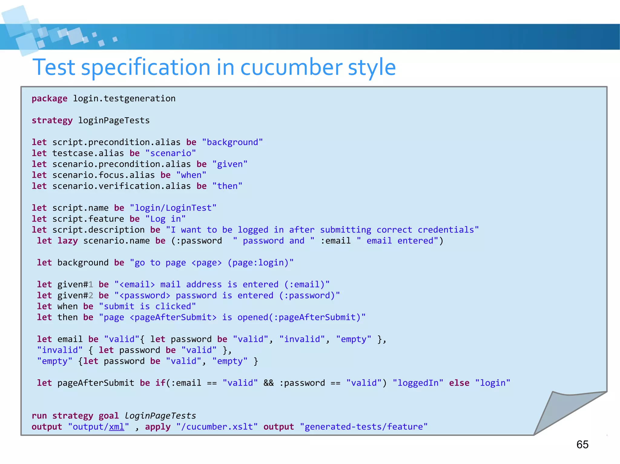The width and height of the screenshot is (620, 464).
Task: Click the slide page number 65
Action: coord(582,445)
